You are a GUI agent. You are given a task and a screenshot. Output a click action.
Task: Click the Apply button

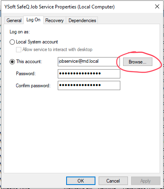[146, 181]
